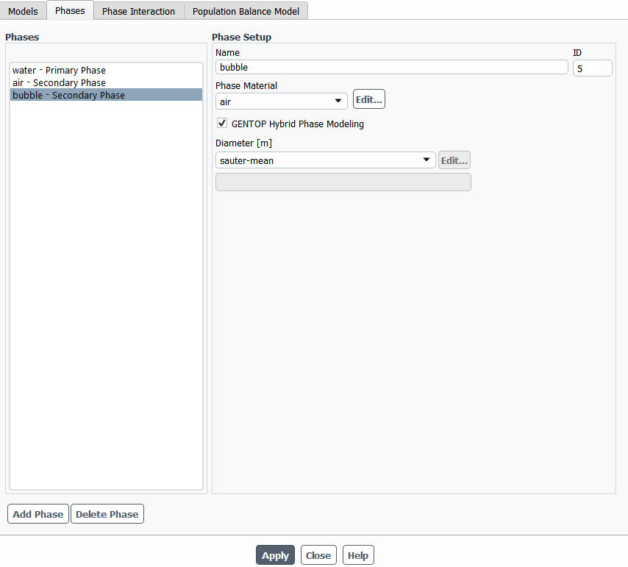Close the multiphase dialog
This screenshot has height=567, width=628.
click(318, 555)
